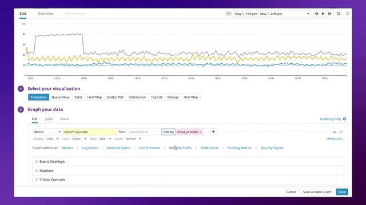The width and height of the screenshot is (366, 205).
Task: Click the Cancel button
Action: pyautogui.click(x=291, y=192)
